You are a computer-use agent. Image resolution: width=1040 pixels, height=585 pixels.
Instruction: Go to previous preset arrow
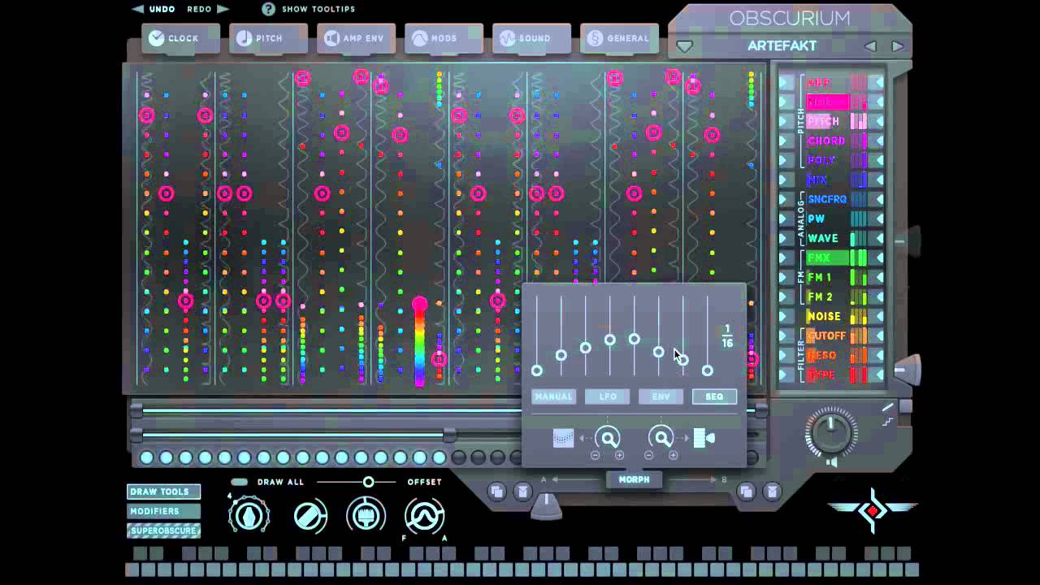coord(870,46)
